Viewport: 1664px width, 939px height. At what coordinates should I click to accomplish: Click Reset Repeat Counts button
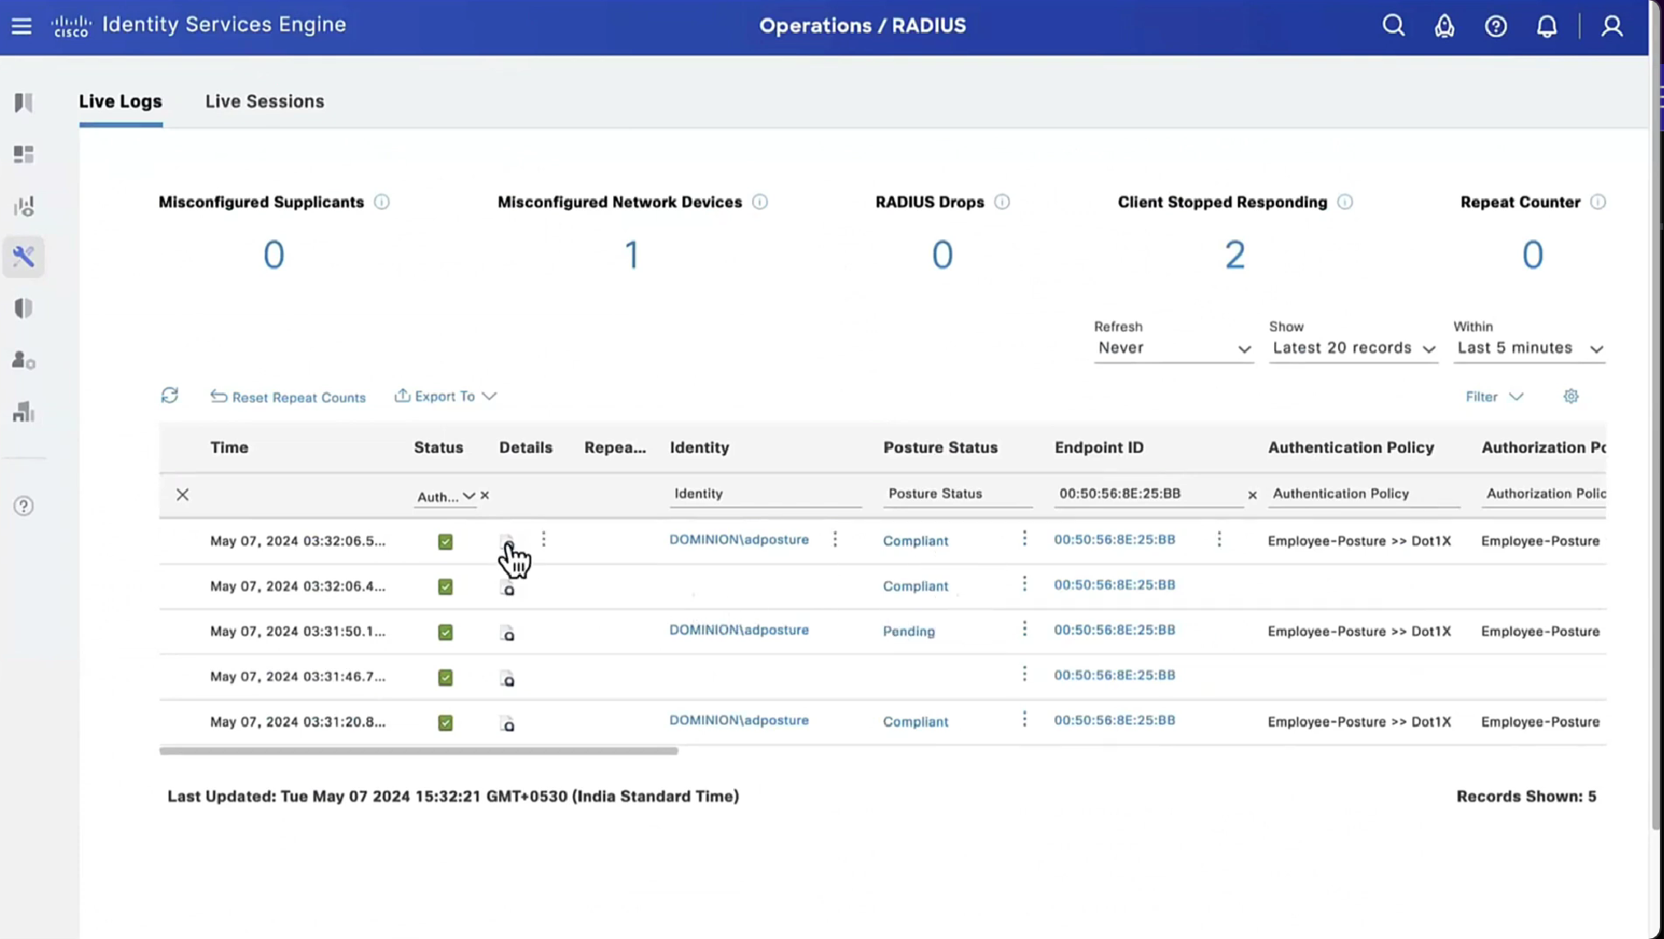pos(288,396)
